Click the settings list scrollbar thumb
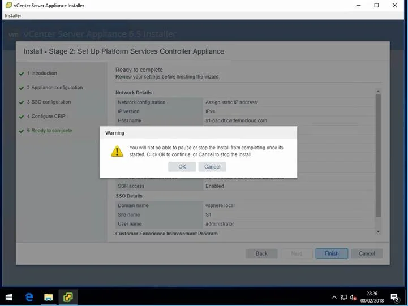 coord(378,156)
